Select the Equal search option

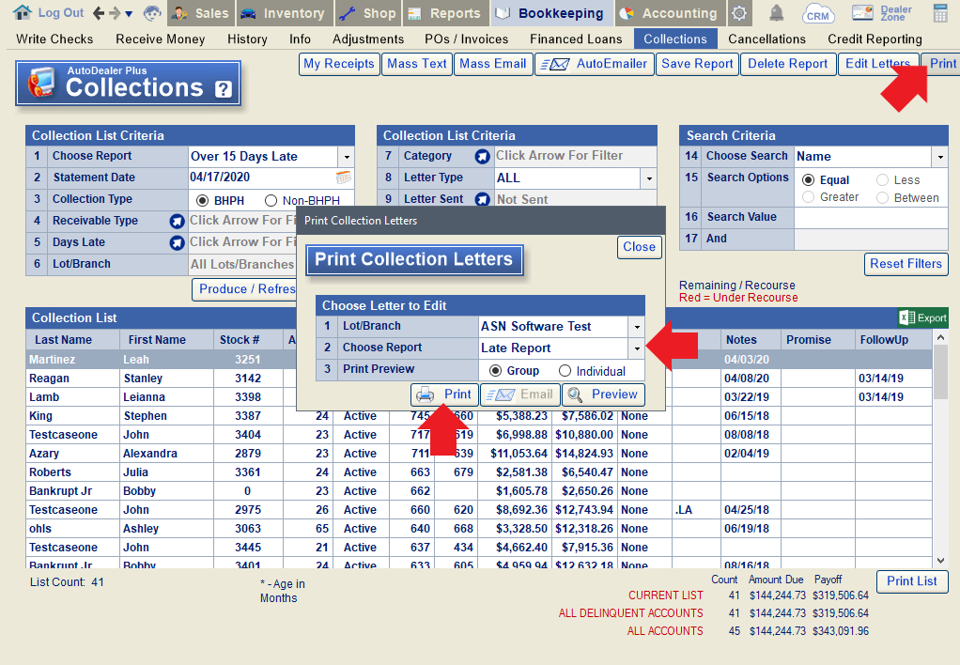coord(808,180)
